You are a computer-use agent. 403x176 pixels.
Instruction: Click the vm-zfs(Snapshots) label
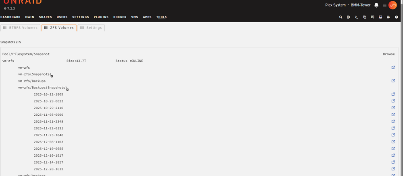(x=34, y=74)
